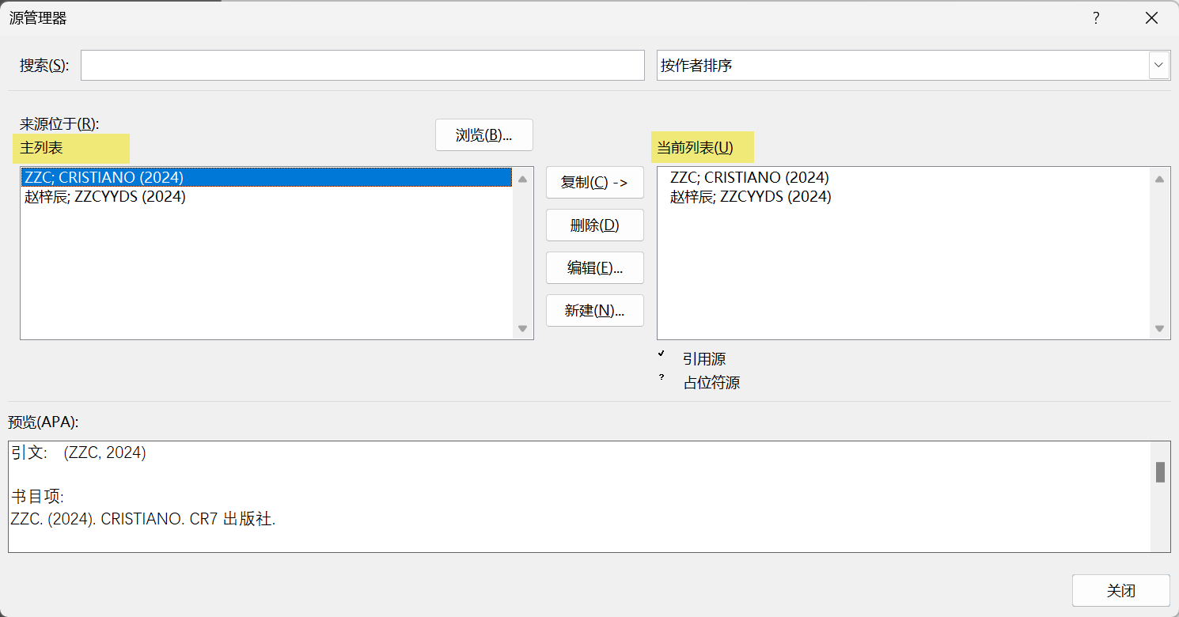Click the 主列表 scrollbar down arrow

coord(522,328)
